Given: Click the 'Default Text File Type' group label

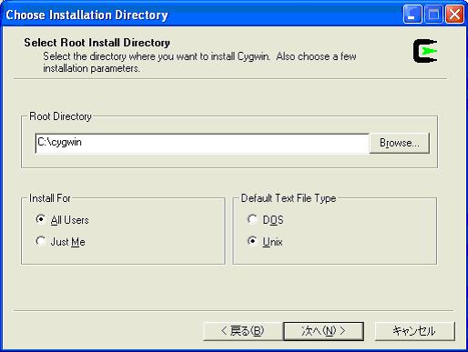Looking at the screenshot, I should click(289, 198).
